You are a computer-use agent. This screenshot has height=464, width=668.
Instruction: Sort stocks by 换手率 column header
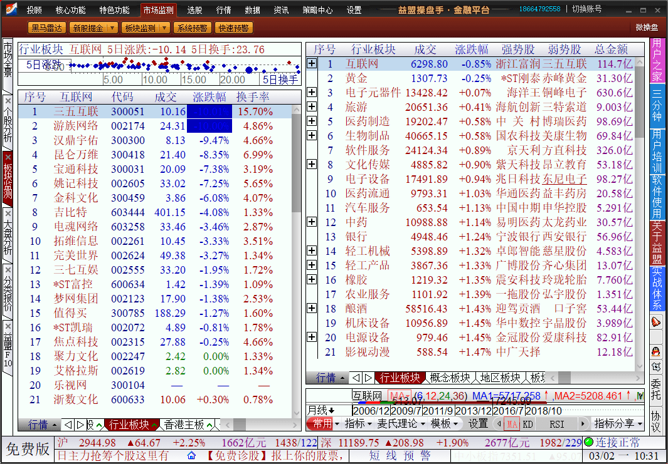pyautogui.click(x=252, y=97)
